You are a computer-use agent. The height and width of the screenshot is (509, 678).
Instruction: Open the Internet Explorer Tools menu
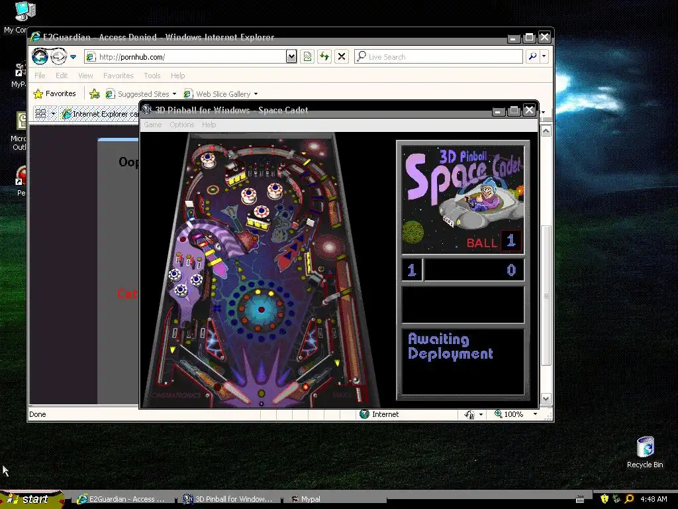(152, 76)
